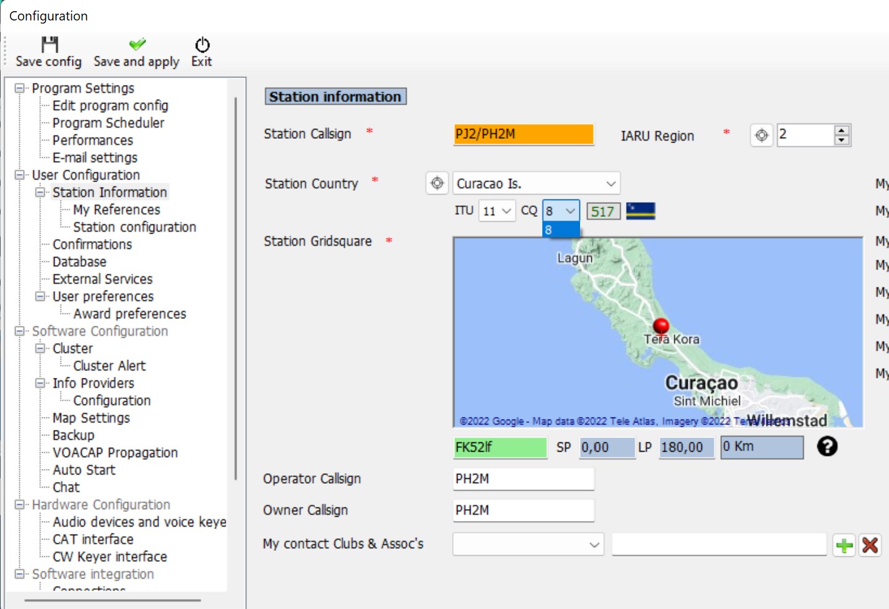
Task: Open Performances settings
Action: [93, 140]
